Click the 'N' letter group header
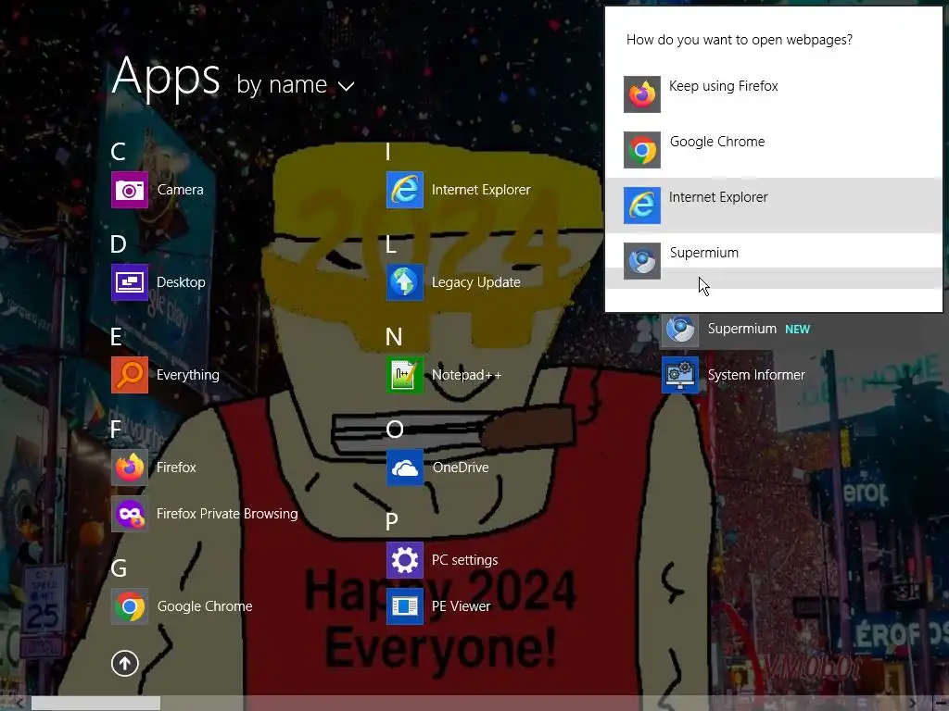 394,337
